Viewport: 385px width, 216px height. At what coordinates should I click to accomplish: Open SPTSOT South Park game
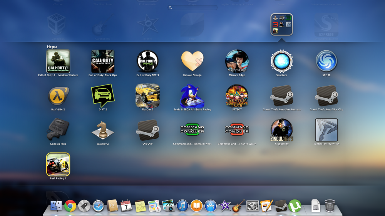coord(237,96)
